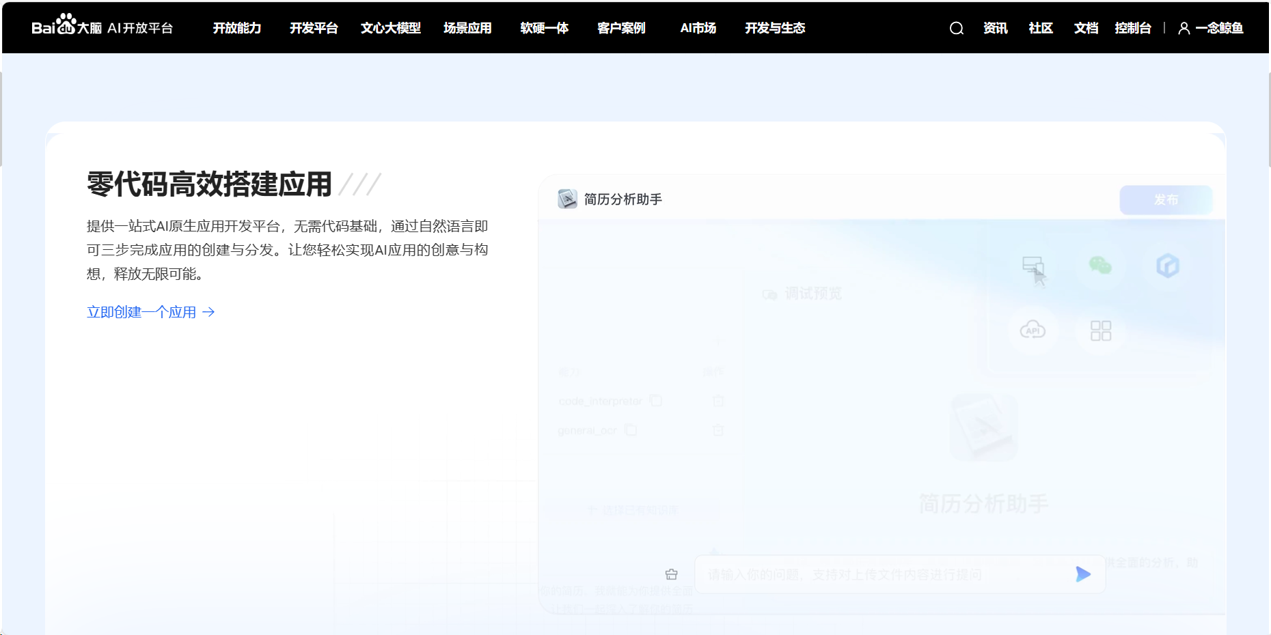Open the 社区 section

(x=1040, y=28)
